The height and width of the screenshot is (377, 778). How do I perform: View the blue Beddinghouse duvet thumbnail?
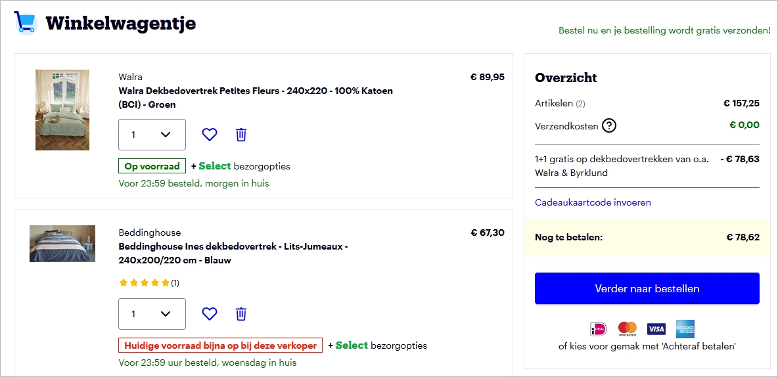coord(62,244)
